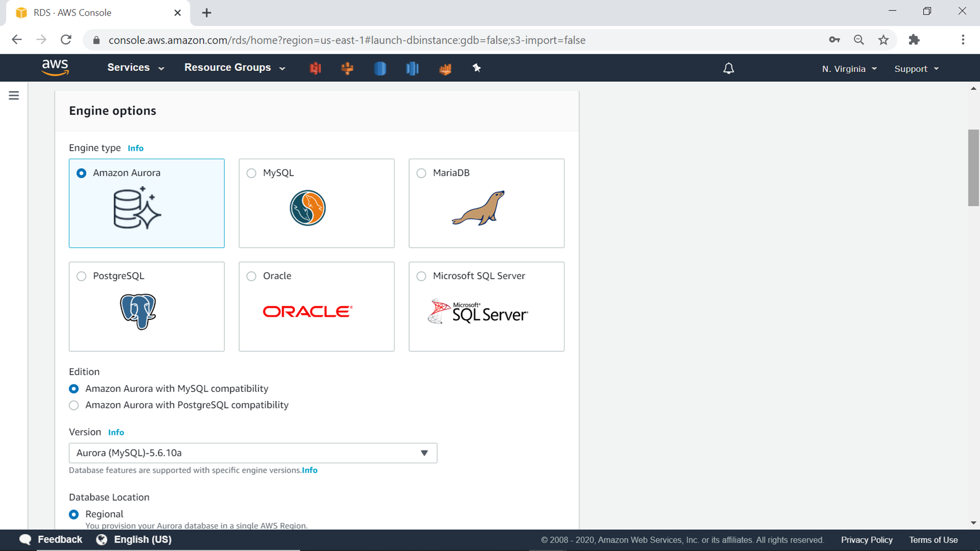This screenshot has width=980, height=551.
Task: Click the AWS logo home icon
Action: tap(55, 68)
